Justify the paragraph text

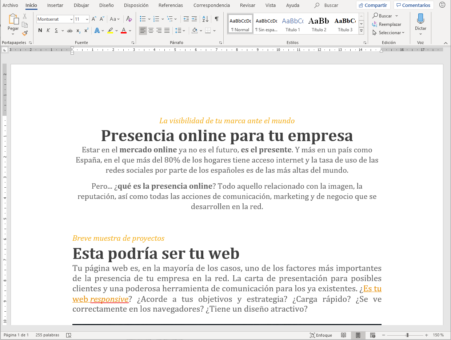point(167,31)
